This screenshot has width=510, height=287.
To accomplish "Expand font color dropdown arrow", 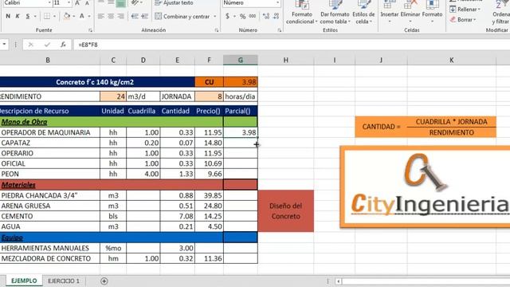I will [89, 16].
